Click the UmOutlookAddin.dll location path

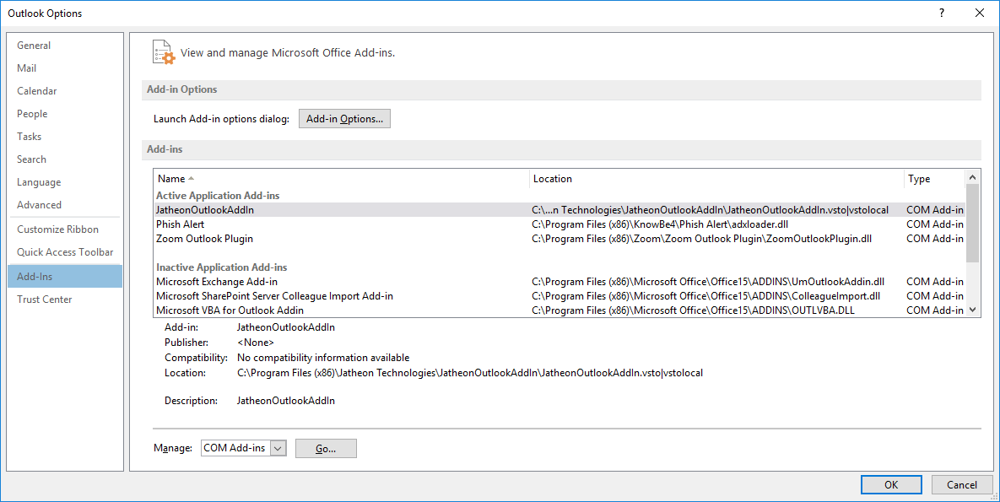pyautogui.click(x=708, y=282)
